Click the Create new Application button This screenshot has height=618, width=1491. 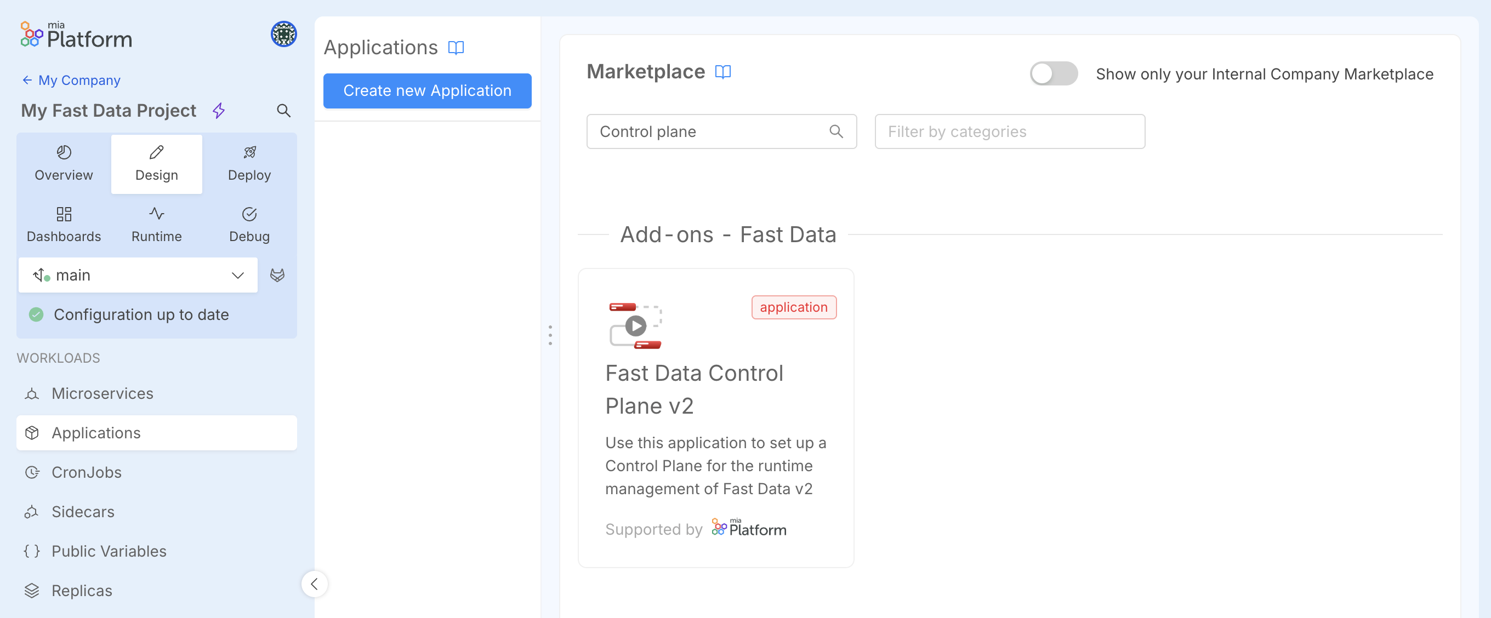click(x=426, y=91)
